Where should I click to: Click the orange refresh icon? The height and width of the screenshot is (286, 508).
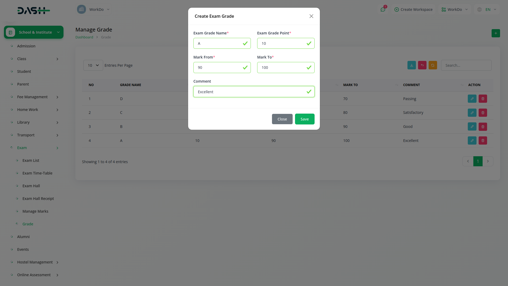pyautogui.click(x=433, y=65)
